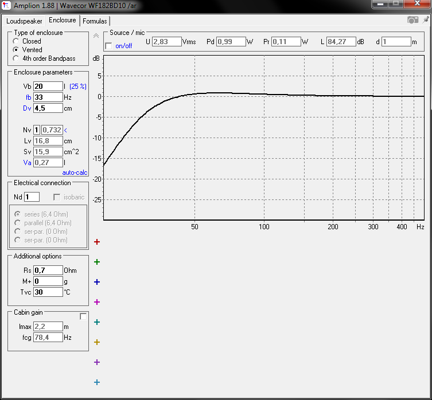Click the Nd driver count field
The height and width of the screenshot is (400, 432).
click(x=32, y=197)
